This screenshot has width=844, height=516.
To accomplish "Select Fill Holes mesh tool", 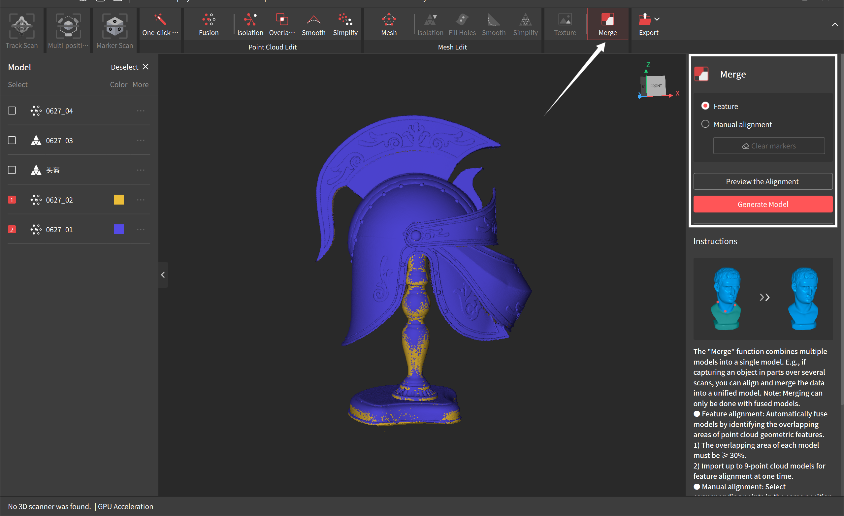I will (462, 25).
